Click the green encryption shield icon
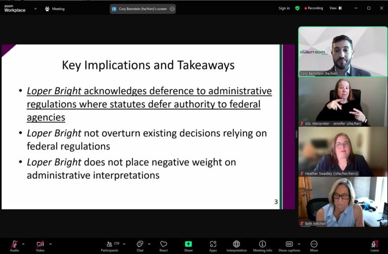 (x=298, y=8)
